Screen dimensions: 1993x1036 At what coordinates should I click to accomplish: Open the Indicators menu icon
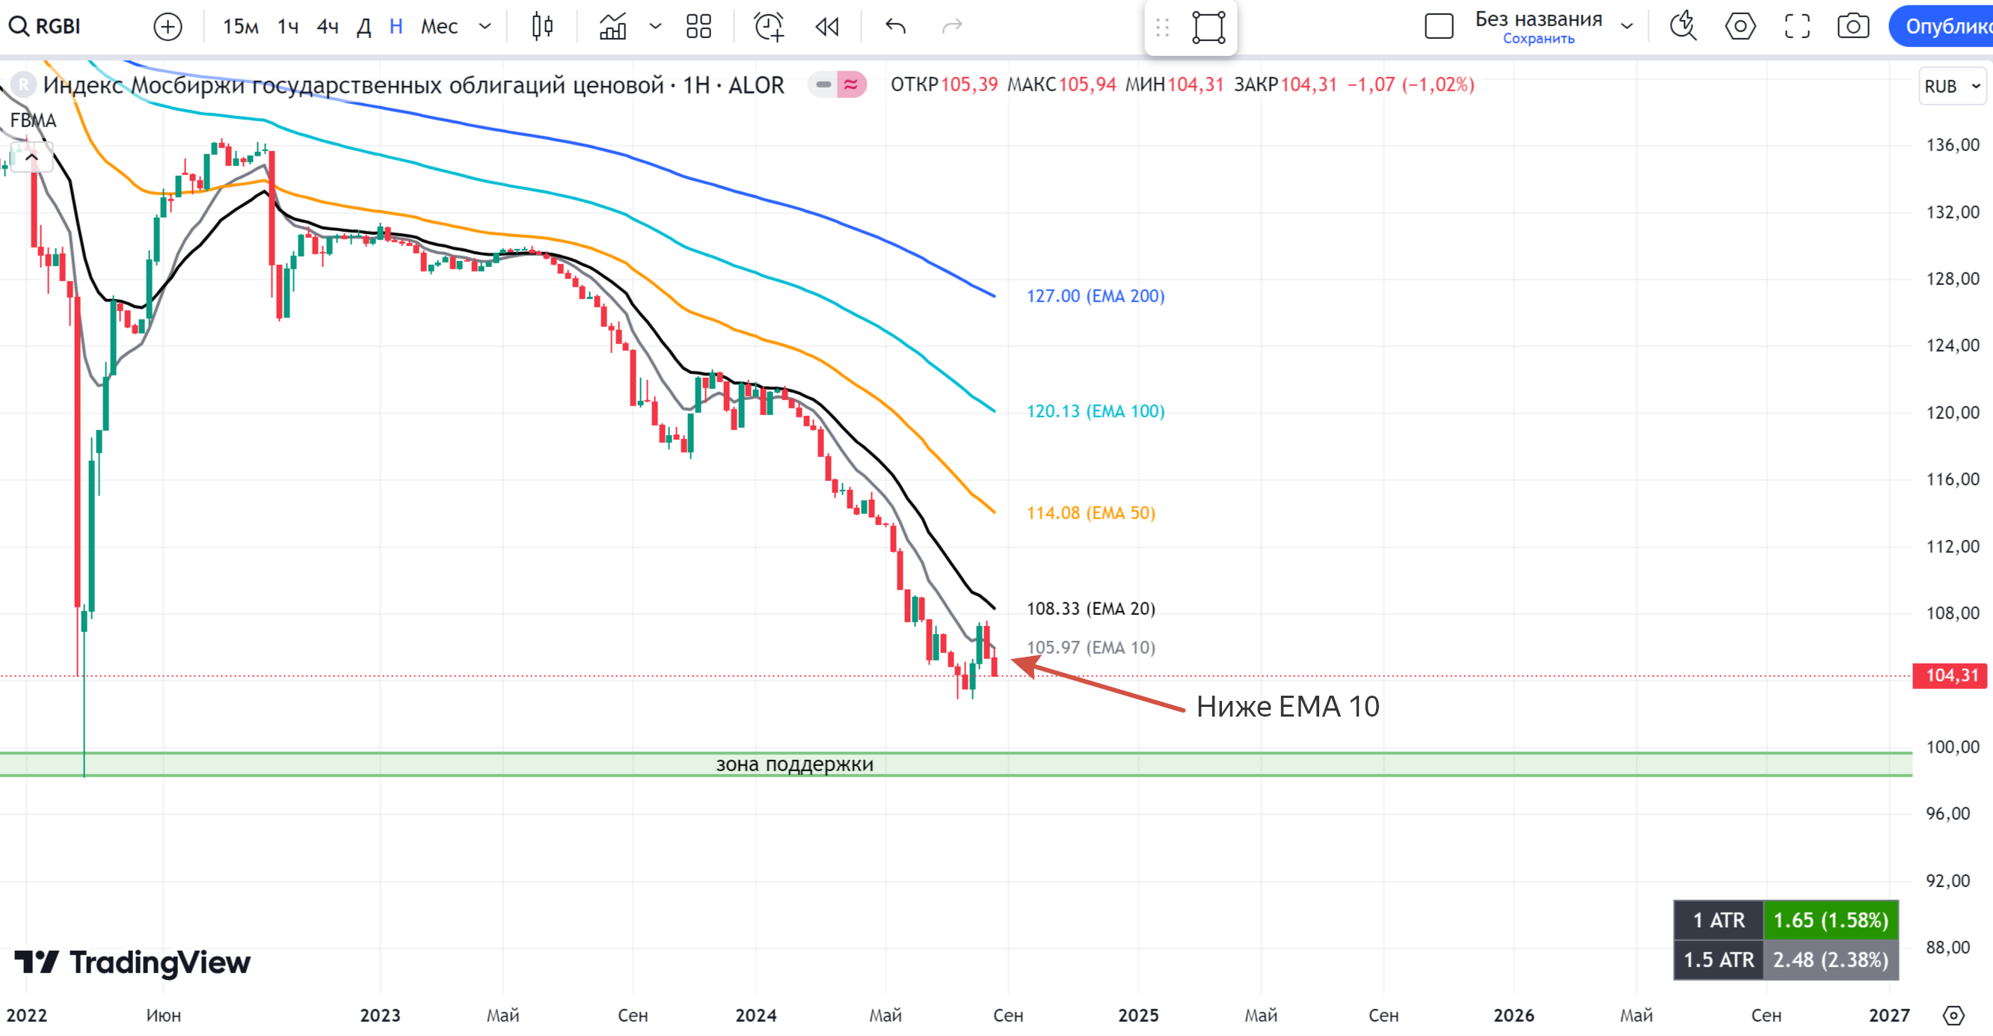612,26
